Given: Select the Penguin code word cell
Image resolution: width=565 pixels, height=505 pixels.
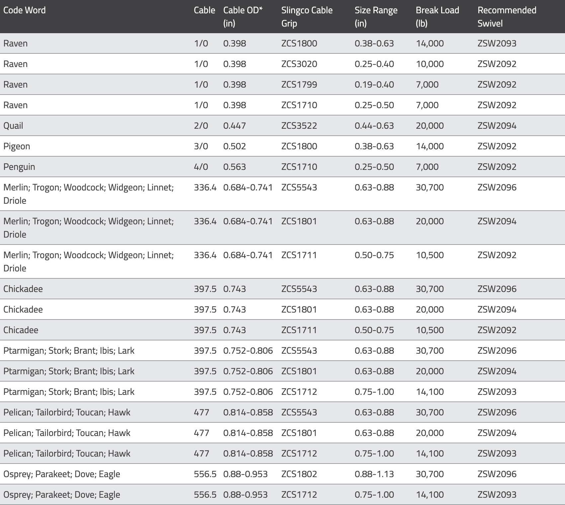Looking at the screenshot, I should click(19, 167).
